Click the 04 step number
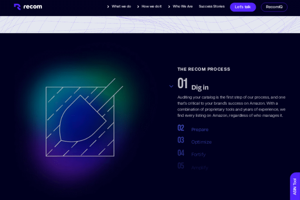The image size is (300, 200). (181, 153)
